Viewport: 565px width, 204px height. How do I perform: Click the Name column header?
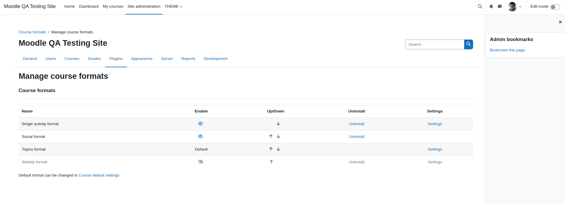coord(27,111)
